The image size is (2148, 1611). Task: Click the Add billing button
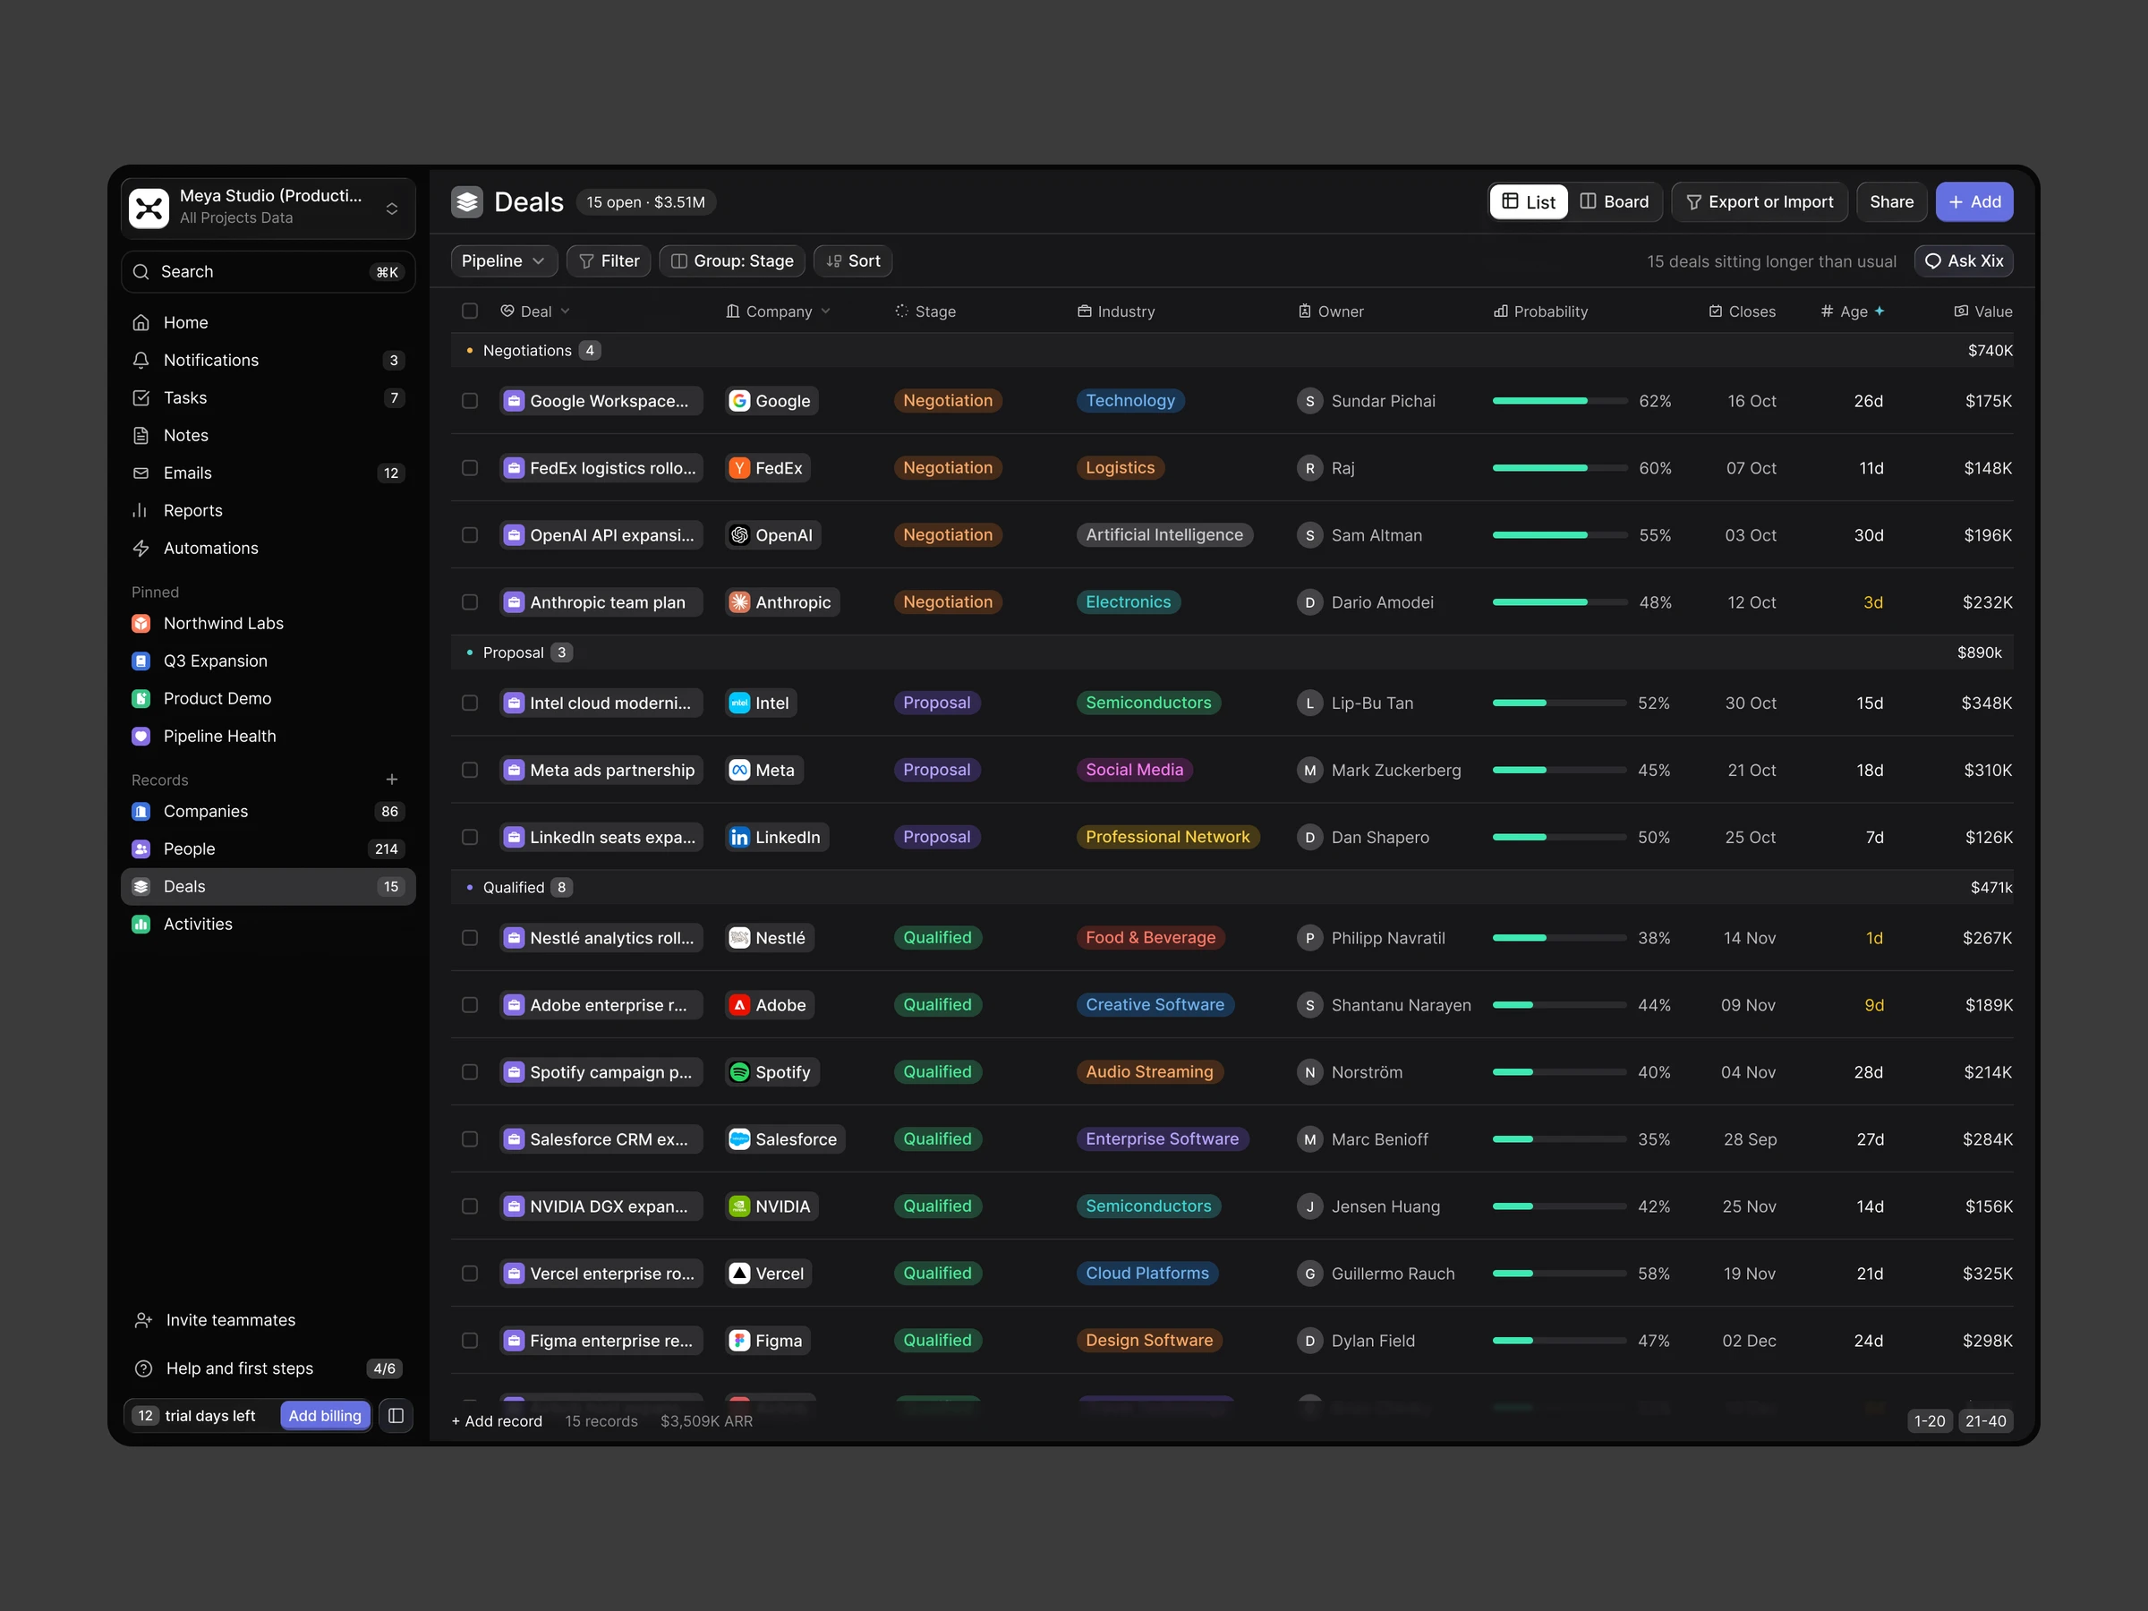click(x=324, y=1416)
